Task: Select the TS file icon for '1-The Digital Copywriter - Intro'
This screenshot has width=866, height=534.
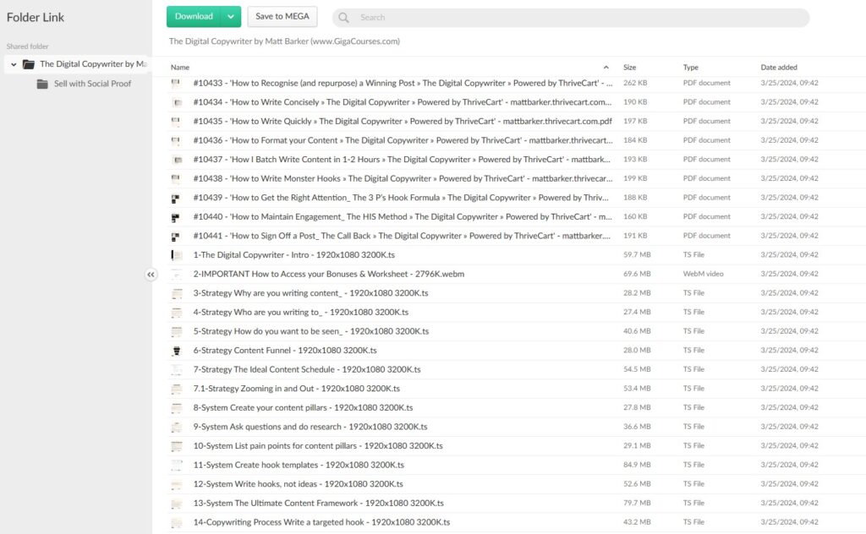Action: (x=178, y=254)
